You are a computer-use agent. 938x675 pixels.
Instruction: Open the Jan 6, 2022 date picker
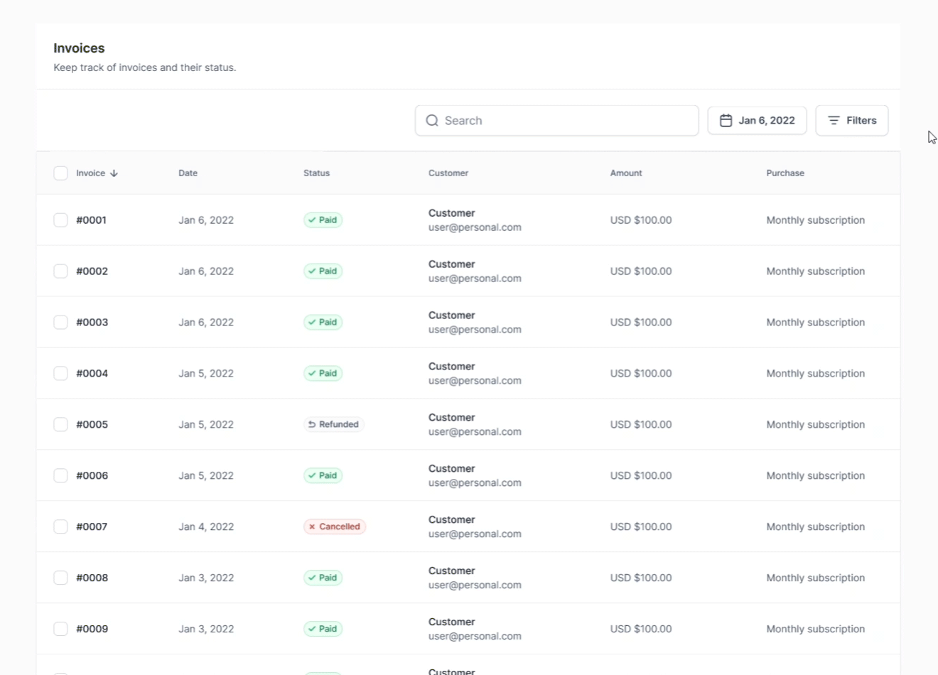[x=757, y=121]
